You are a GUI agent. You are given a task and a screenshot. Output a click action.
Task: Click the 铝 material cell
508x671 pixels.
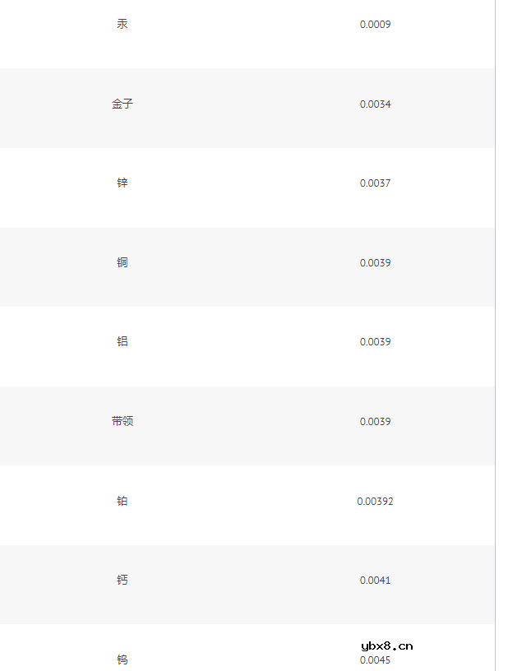click(122, 342)
